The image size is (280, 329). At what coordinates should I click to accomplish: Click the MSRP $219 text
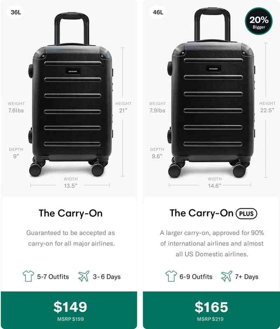211,318
